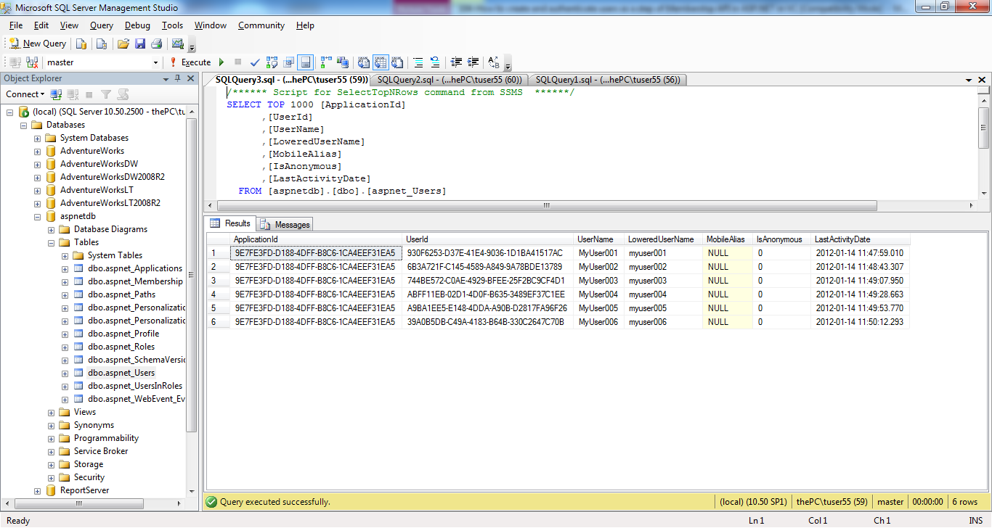992x528 pixels.
Task: Open the Object Explorer window position dropdown
Action: [x=166, y=78]
